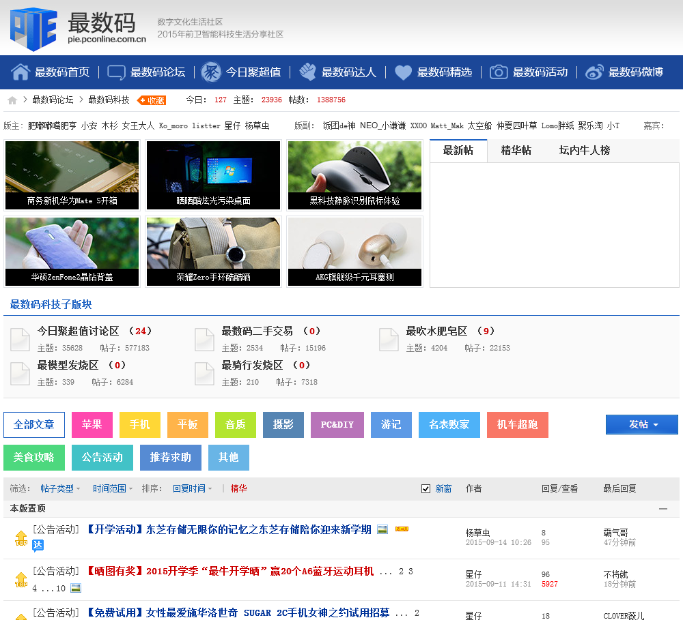Image resolution: width=683 pixels, height=620 pixels.
Task: Select the 游记 category tag
Action: (x=391, y=425)
